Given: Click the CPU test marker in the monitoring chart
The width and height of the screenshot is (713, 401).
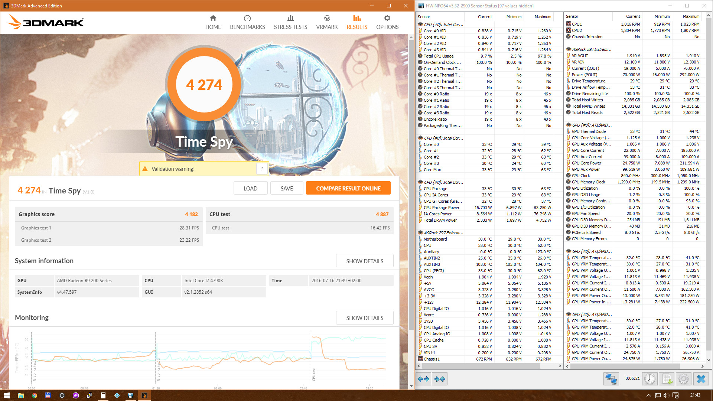Looking at the screenshot, I should [314, 374].
